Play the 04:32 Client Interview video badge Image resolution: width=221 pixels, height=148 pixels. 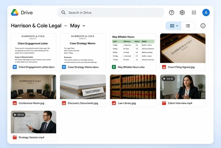pyautogui.click(x=168, y=79)
